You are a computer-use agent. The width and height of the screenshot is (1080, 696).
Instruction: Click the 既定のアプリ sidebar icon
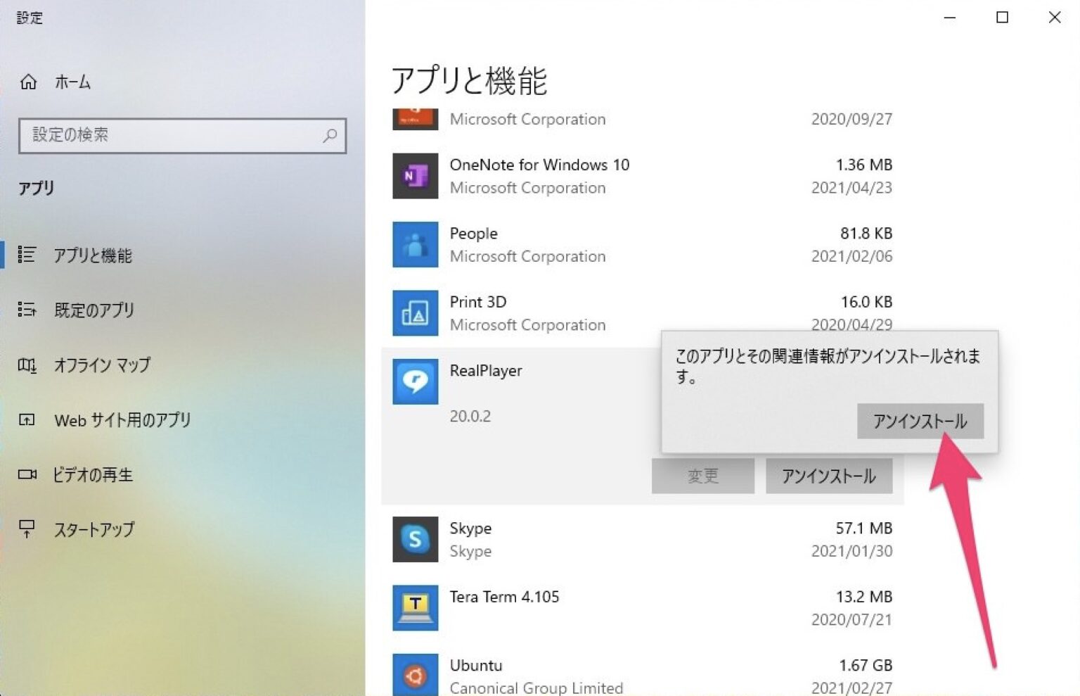pyautogui.click(x=27, y=310)
